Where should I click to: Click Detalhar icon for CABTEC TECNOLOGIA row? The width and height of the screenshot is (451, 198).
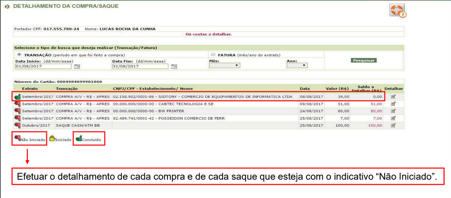[394, 104]
